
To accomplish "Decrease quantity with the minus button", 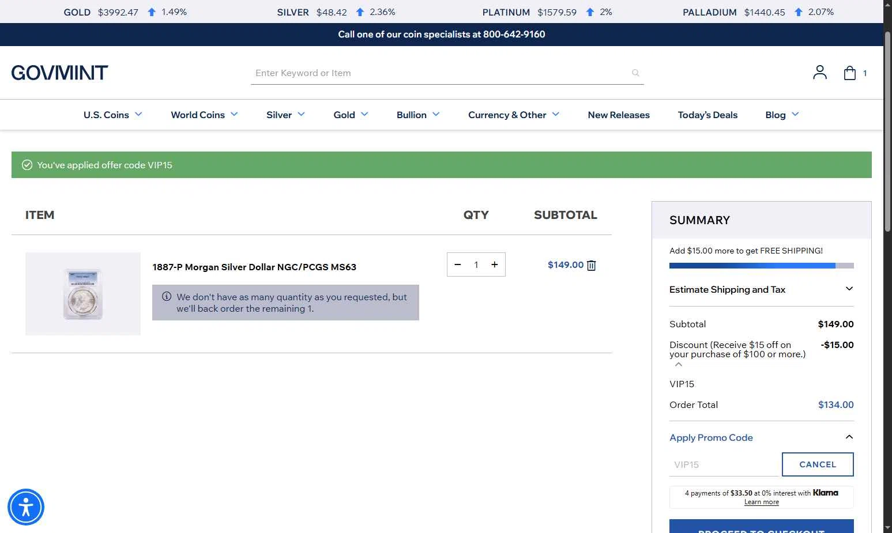I will (458, 264).
